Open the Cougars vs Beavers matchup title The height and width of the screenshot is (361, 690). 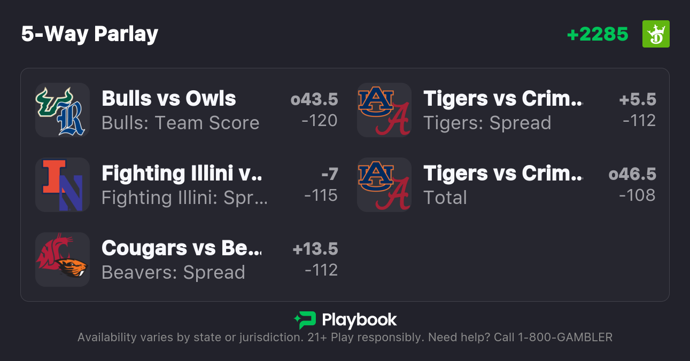[x=182, y=248]
